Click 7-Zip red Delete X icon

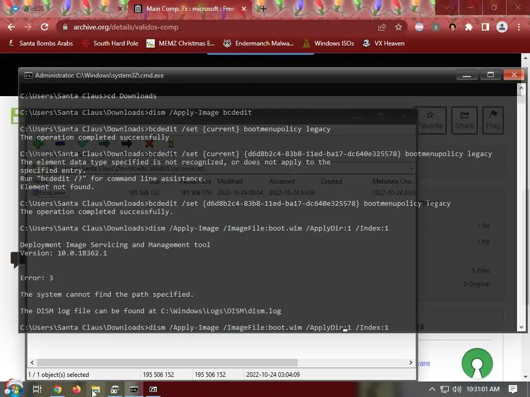(x=149, y=144)
